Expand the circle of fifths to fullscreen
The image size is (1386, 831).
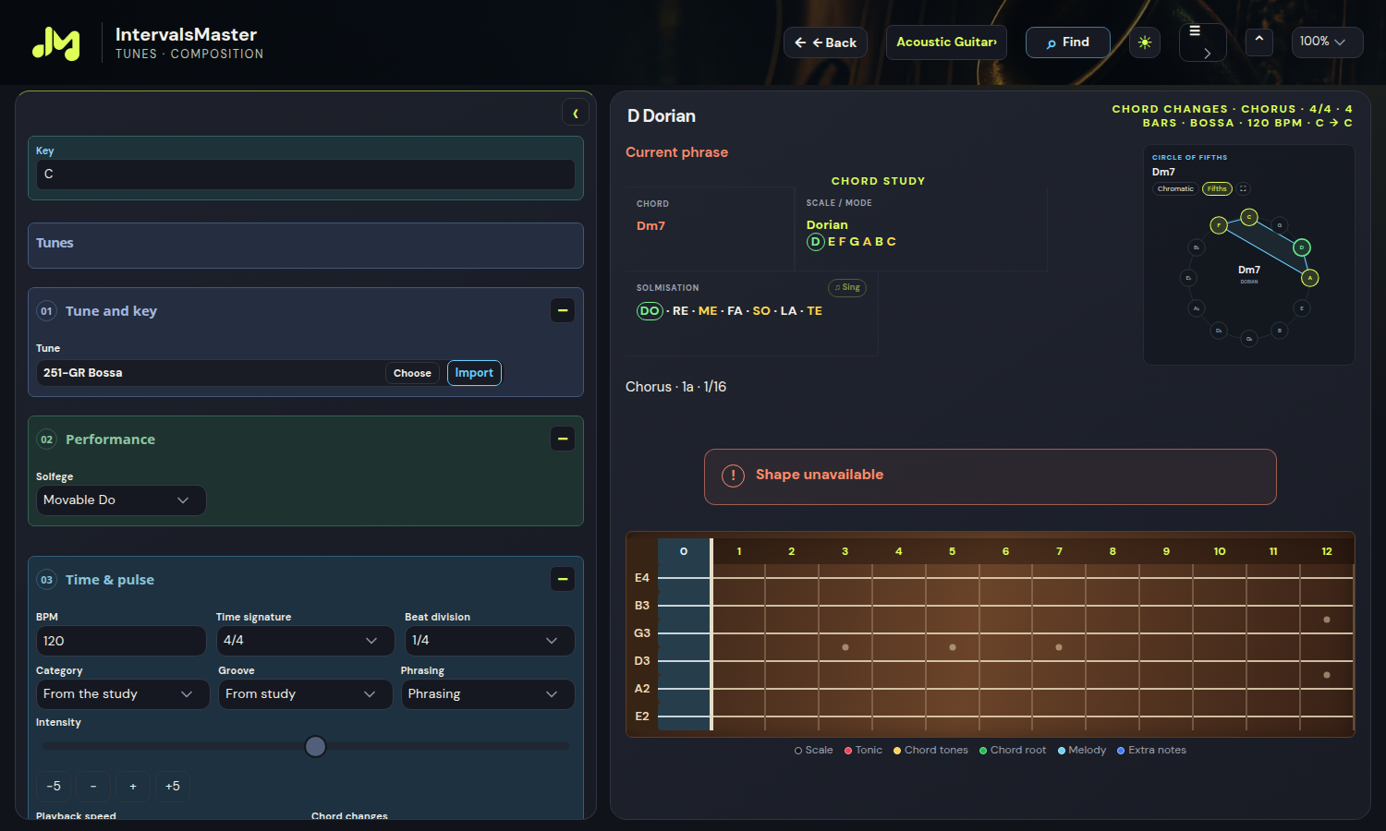click(x=1244, y=188)
